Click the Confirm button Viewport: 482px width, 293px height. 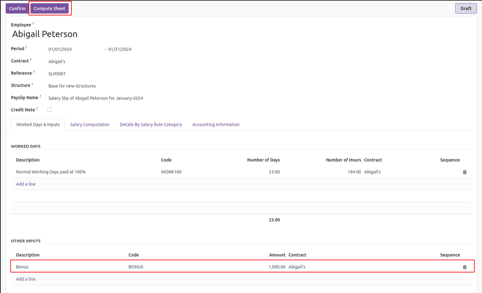click(x=17, y=9)
